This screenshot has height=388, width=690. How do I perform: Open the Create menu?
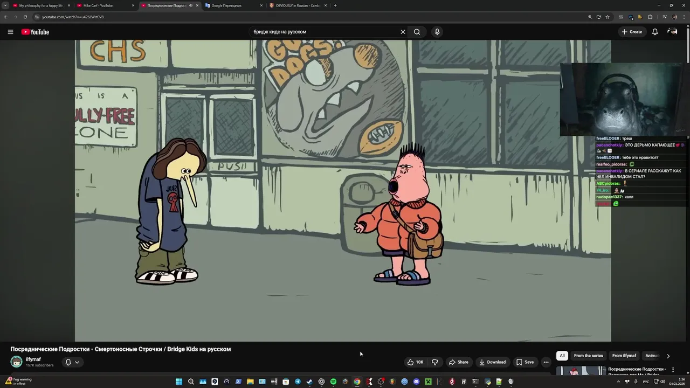point(632,32)
